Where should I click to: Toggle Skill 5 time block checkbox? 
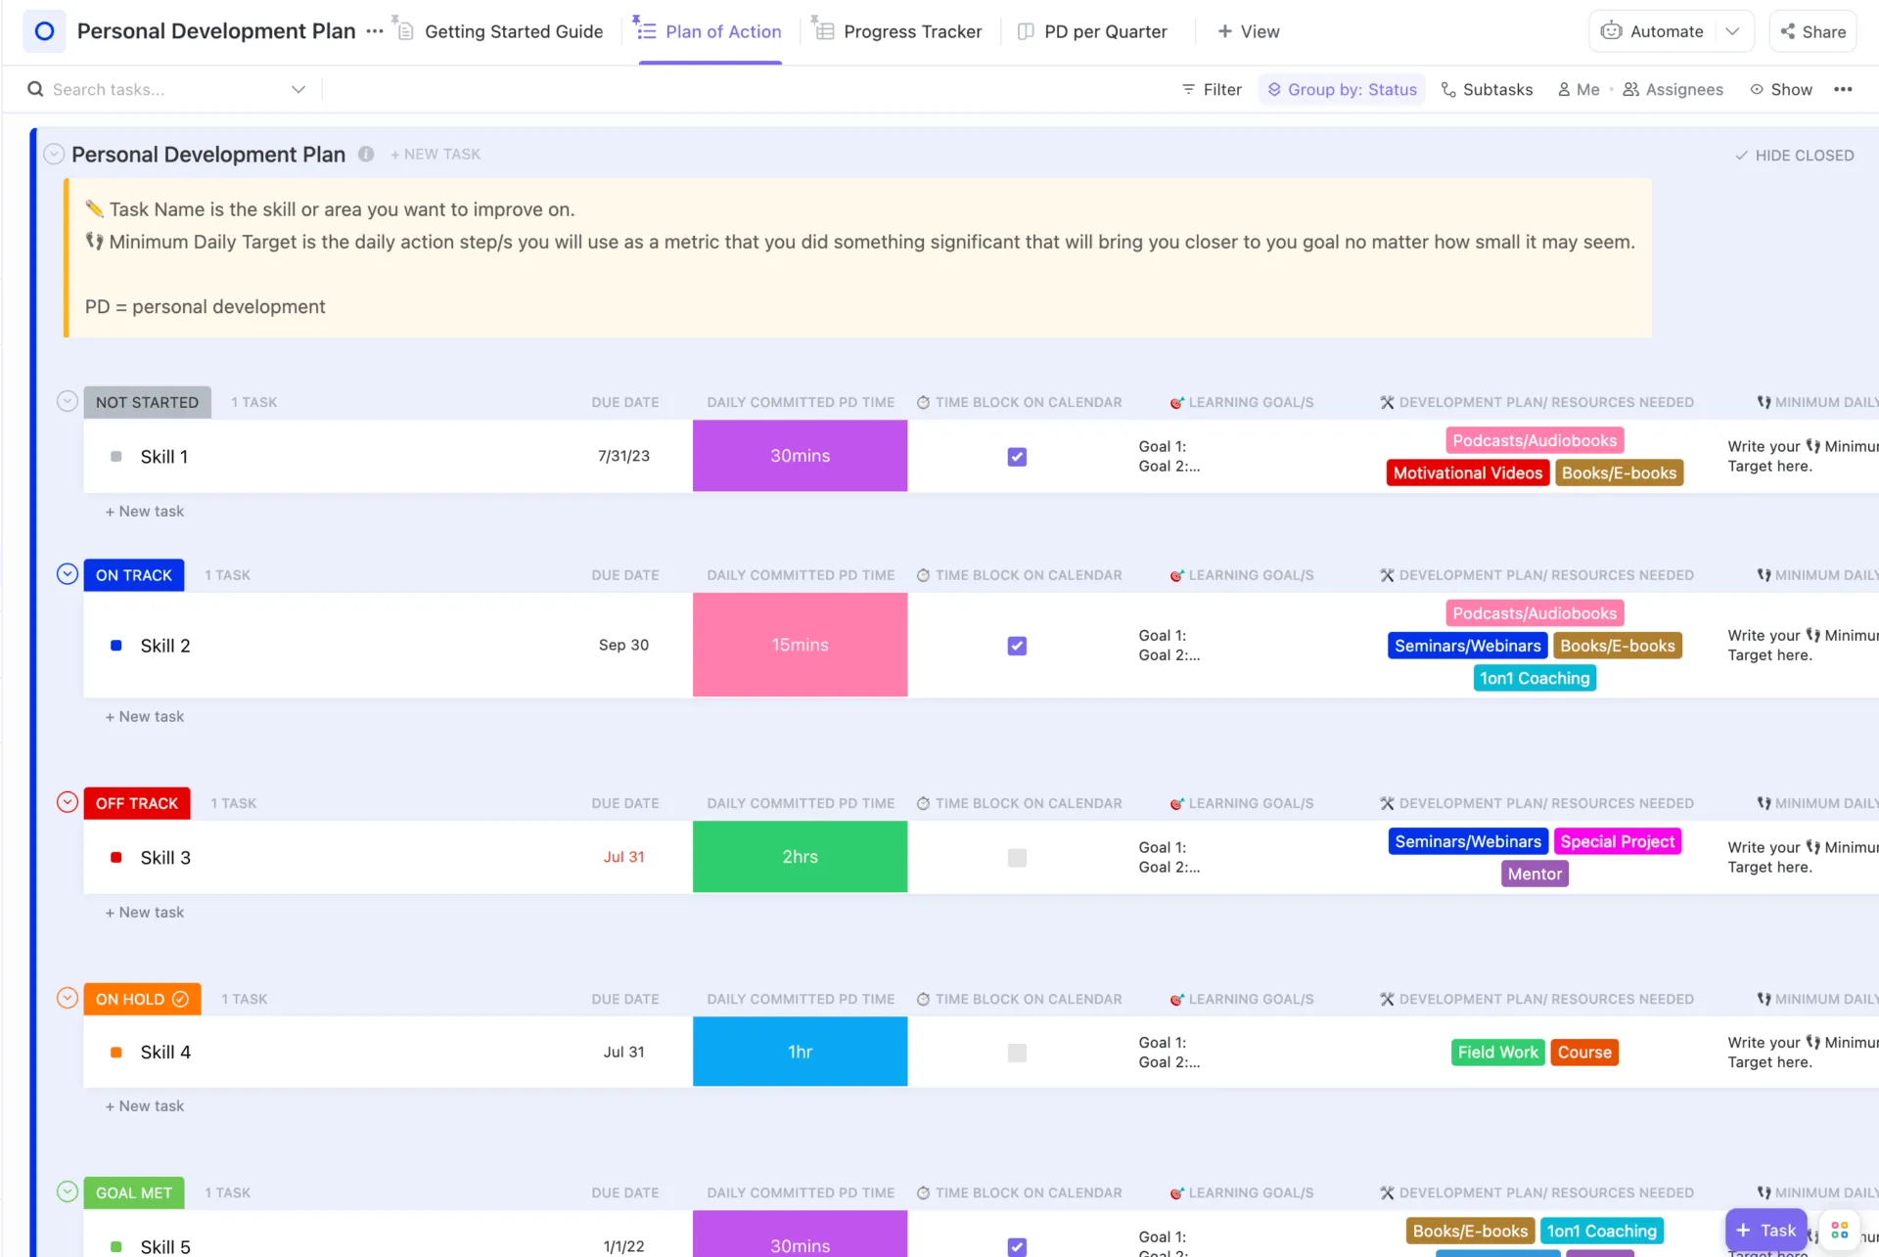click(1017, 1246)
